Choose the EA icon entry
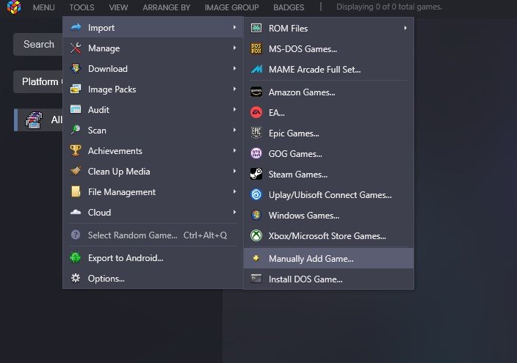The width and height of the screenshot is (517, 363). [x=256, y=113]
